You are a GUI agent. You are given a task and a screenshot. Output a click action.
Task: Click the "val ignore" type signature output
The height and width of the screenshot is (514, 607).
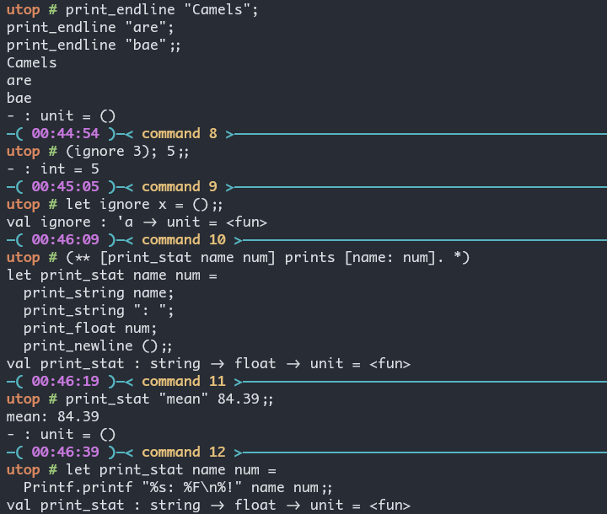click(x=137, y=222)
